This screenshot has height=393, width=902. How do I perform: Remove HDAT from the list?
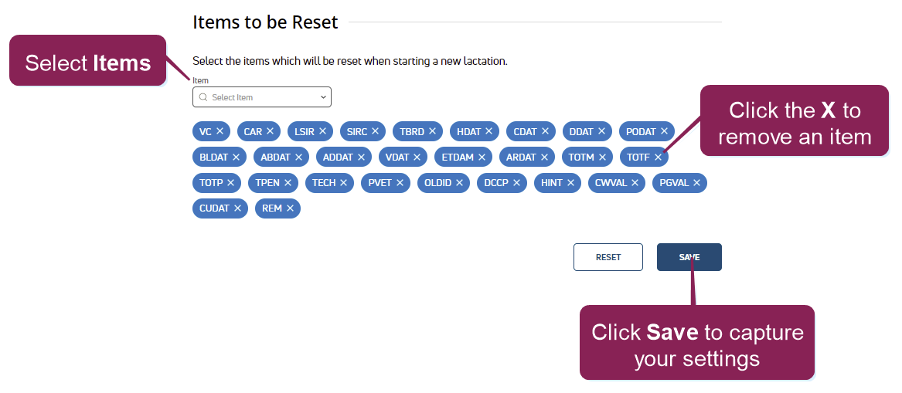pos(488,131)
